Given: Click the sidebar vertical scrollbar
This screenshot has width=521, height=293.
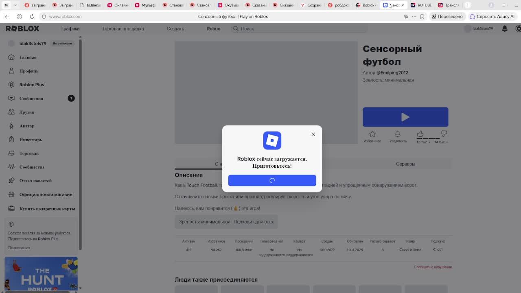Looking at the screenshot, I should click(80, 144).
